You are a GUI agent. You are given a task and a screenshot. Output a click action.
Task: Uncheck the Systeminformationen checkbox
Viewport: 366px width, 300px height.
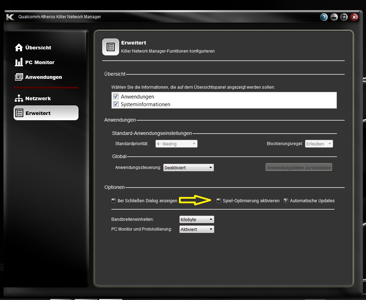pyautogui.click(x=116, y=104)
